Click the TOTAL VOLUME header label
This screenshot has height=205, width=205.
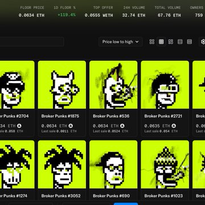167,8
